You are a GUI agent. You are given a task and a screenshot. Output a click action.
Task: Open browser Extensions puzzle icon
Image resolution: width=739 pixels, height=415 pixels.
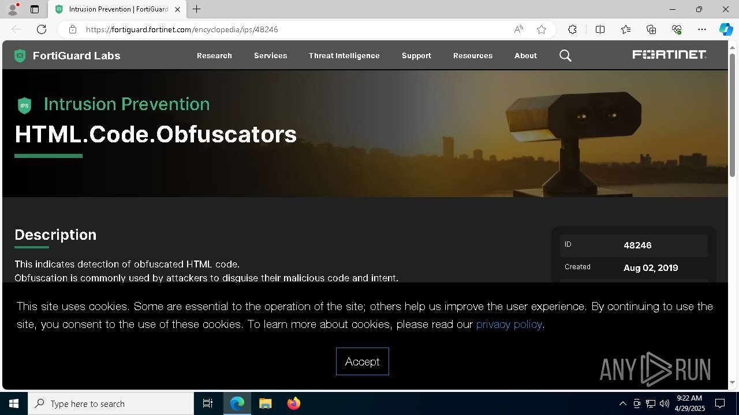(572, 29)
